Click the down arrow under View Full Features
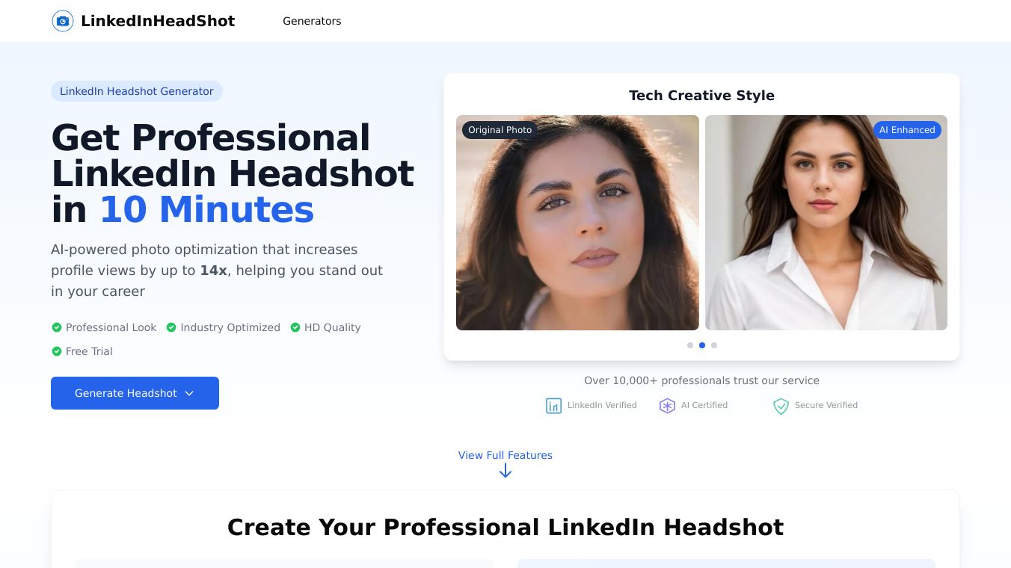Viewport: 1011px width, 568px height. click(x=505, y=471)
